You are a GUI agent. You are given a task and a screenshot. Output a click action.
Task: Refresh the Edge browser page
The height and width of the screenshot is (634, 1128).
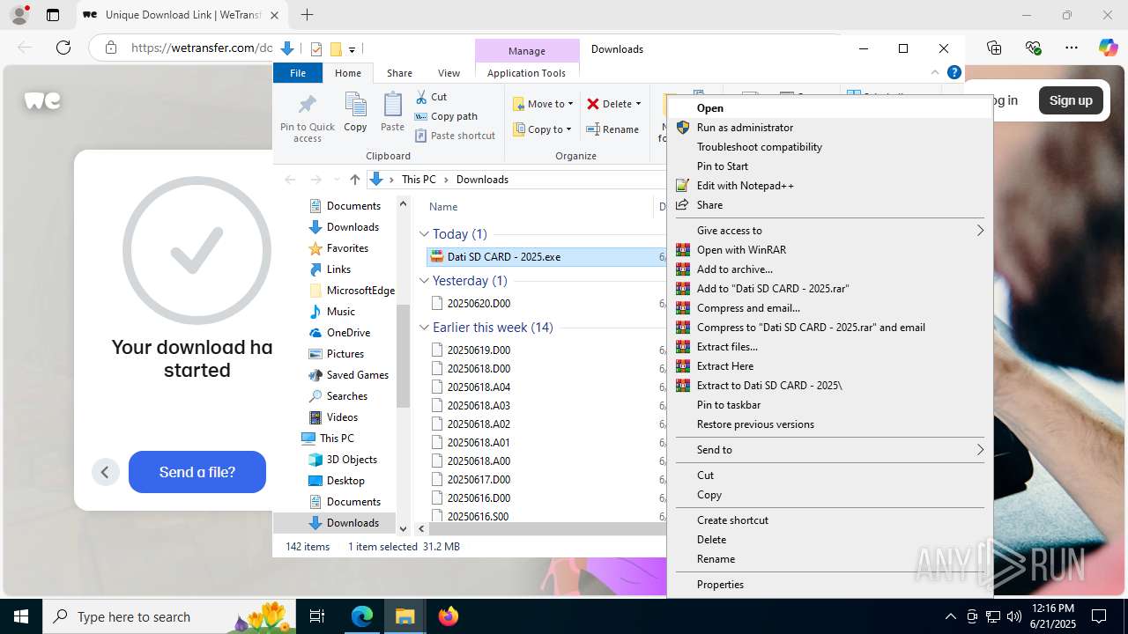[63, 48]
